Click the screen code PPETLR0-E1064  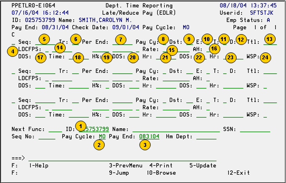pyautogui.click(x=34, y=5)
